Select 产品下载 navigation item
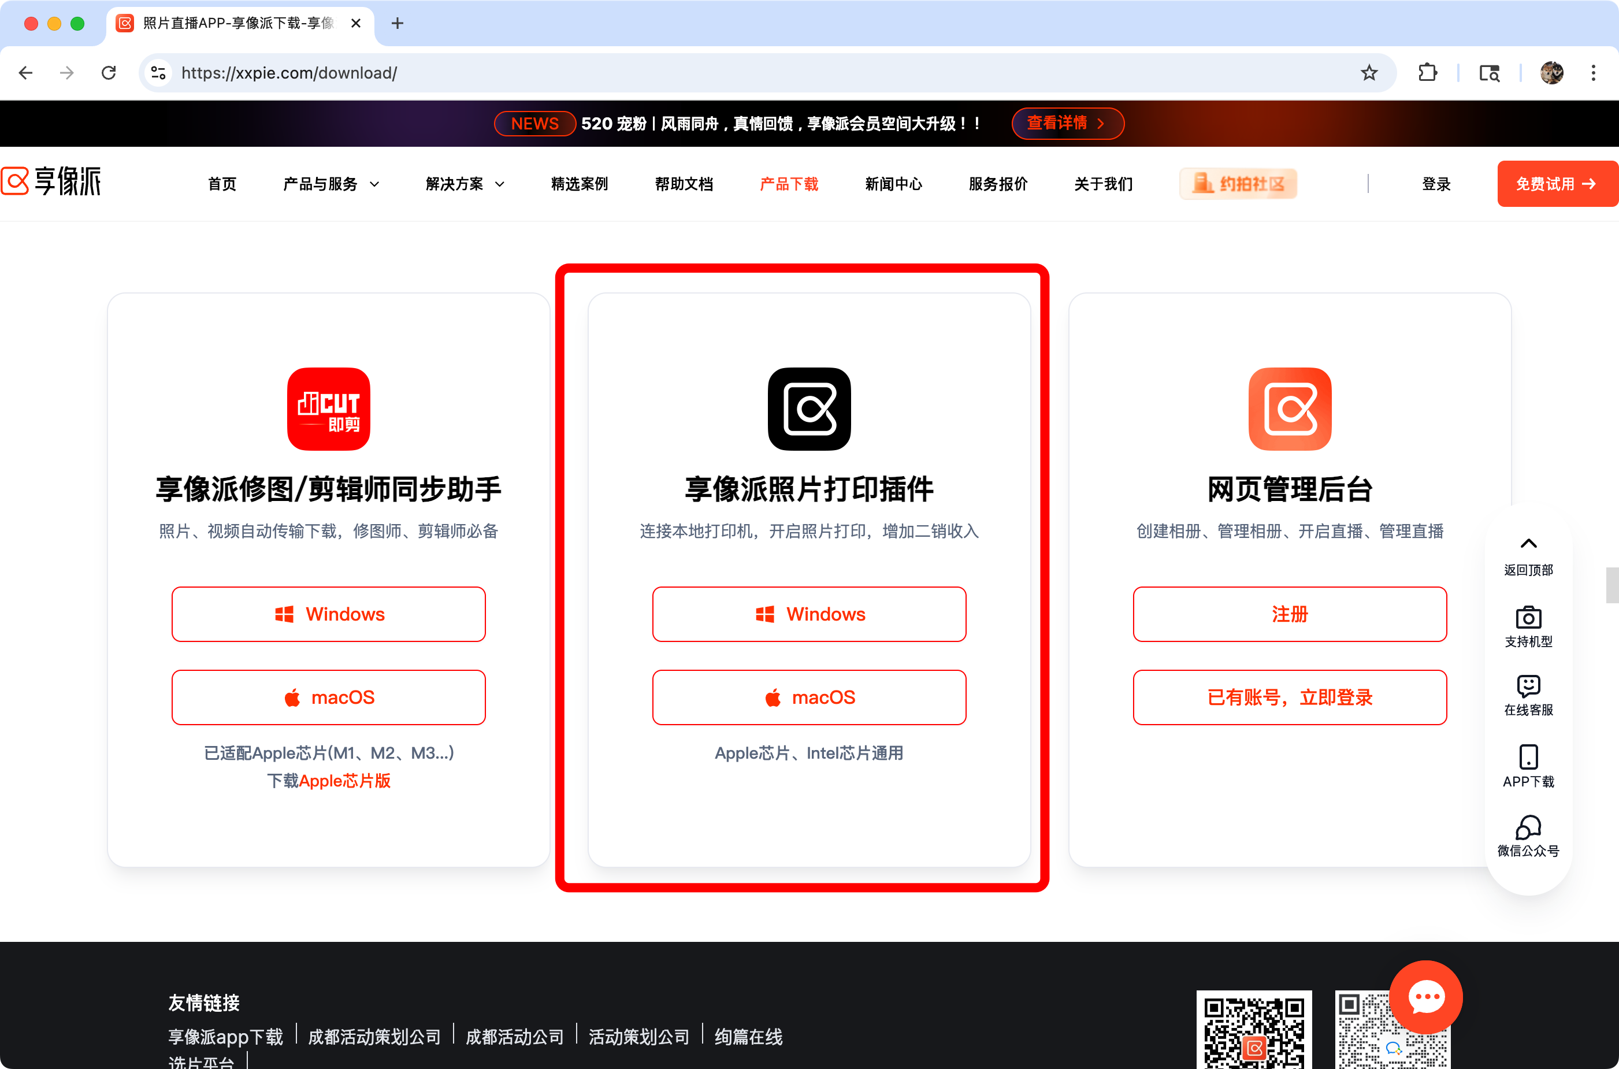Screen dimensions: 1619x1069 pyautogui.click(x=789, y=184)
